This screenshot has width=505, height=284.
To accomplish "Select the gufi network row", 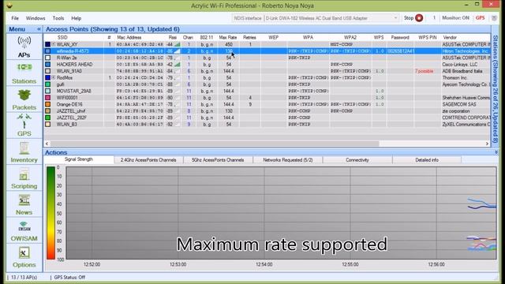I will [267, 84].
